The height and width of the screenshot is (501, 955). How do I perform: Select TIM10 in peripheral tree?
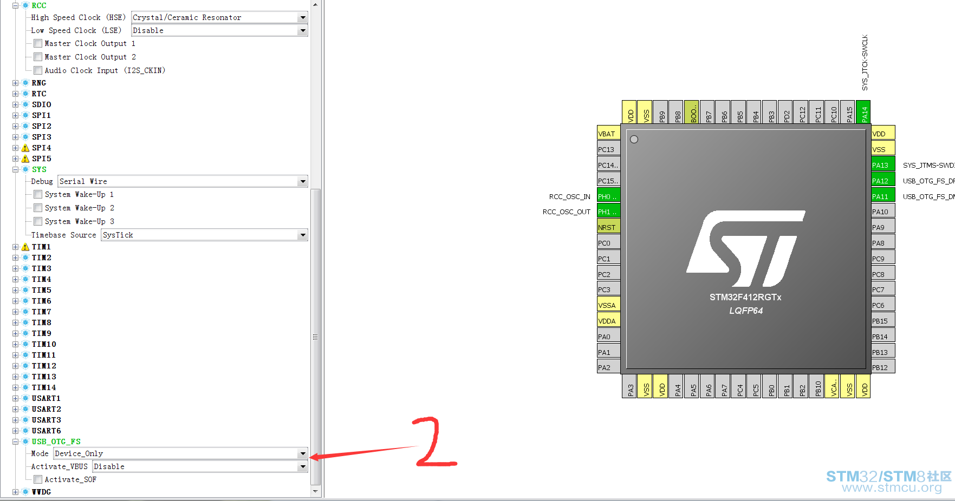click(x=44, y=344)
